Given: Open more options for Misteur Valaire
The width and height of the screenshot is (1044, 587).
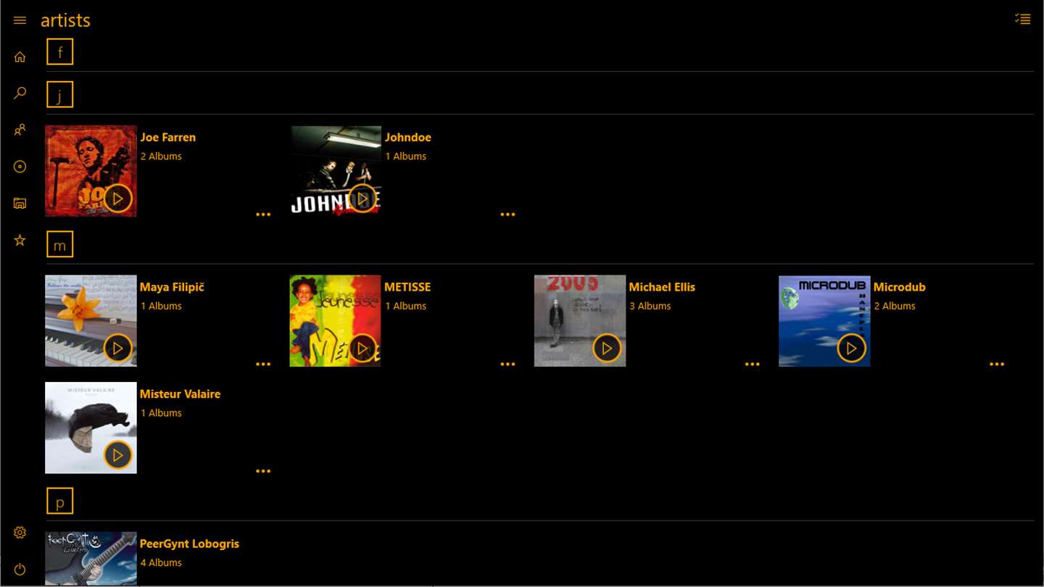Looking at the screenshot, I should (x=263, y=471).
